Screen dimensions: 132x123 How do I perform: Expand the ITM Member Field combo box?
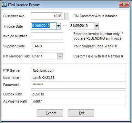pos(60,56)
